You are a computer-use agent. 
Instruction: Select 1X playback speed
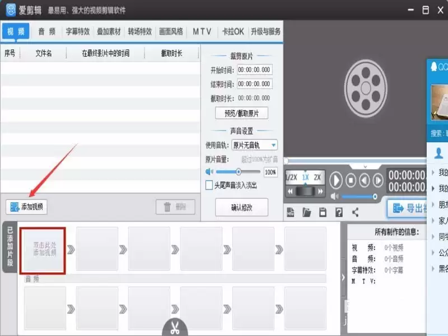pos(305,178)
